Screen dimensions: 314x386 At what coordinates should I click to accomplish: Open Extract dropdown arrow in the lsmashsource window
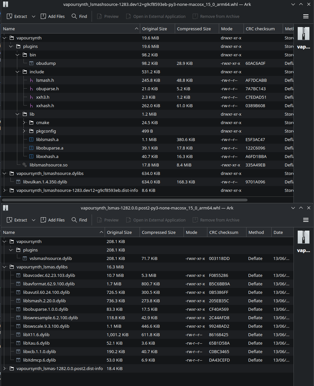click(x=34, y=17)
